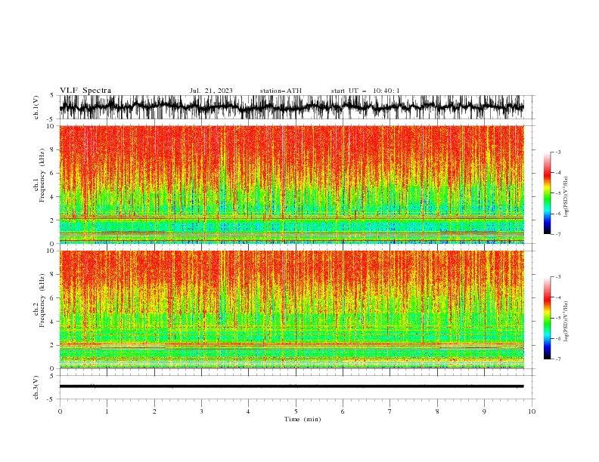
Task: Click the time axis tick label '0'
Action: 60,411
